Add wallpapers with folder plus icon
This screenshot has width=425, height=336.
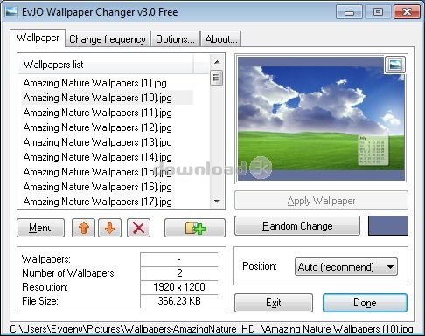(195, 228)
